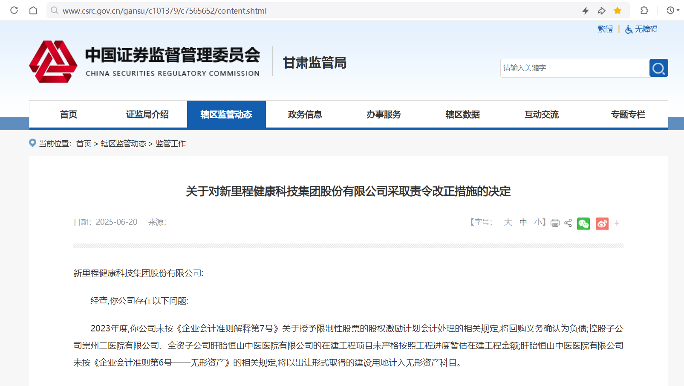This screenshot has height=386, width=684.
Task: Expand more share options plus icon
Action: 617,223
